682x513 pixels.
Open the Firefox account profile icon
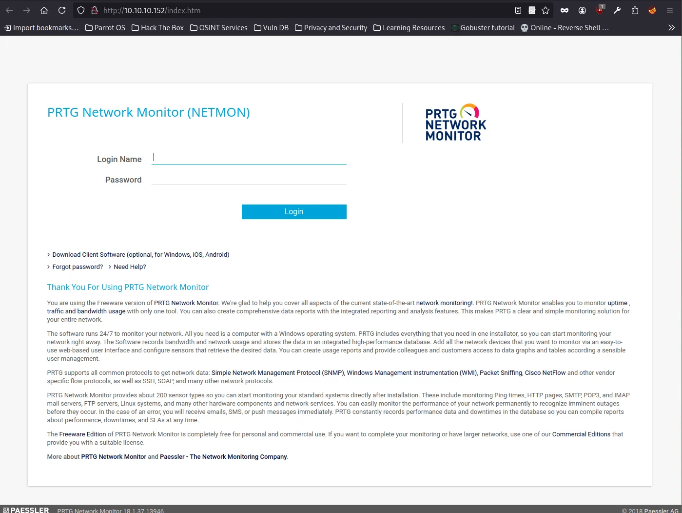pos(582,10)
